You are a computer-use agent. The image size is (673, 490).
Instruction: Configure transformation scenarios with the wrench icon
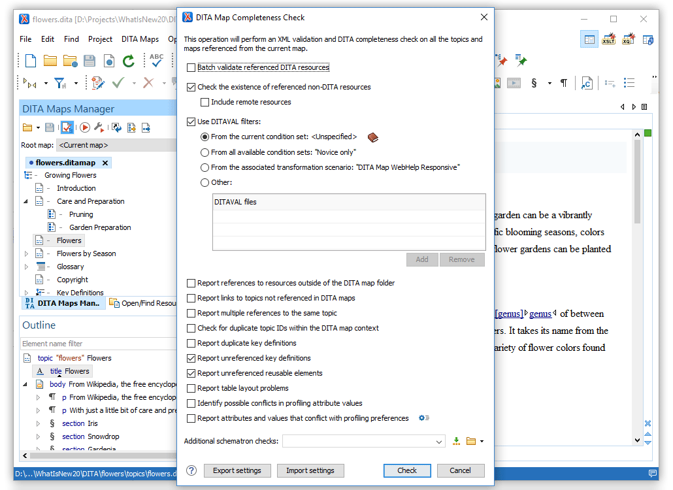point(99,127)
